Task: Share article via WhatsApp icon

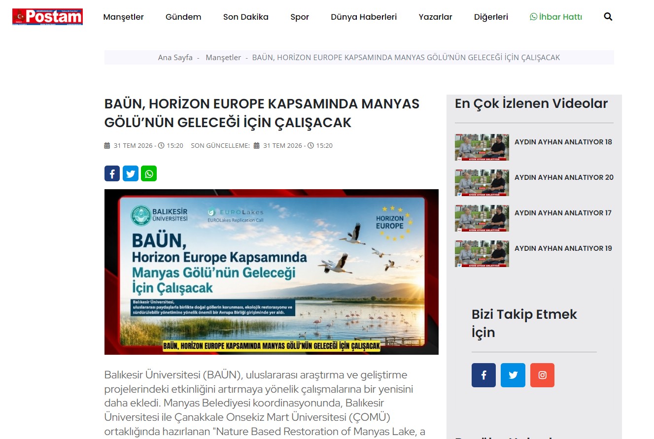Action: point(149,173)
